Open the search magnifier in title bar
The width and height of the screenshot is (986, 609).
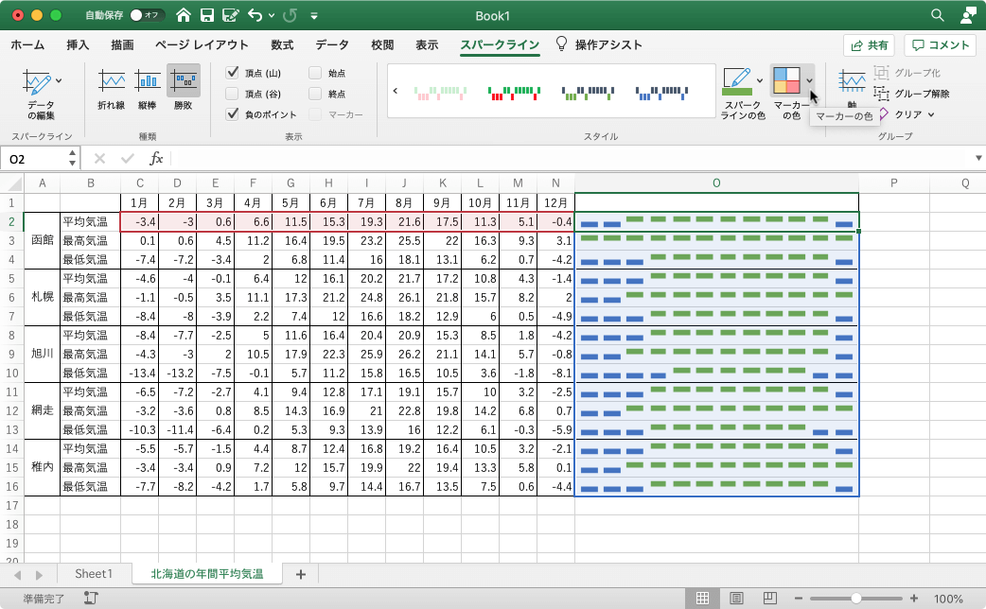(x=937, y=15)
